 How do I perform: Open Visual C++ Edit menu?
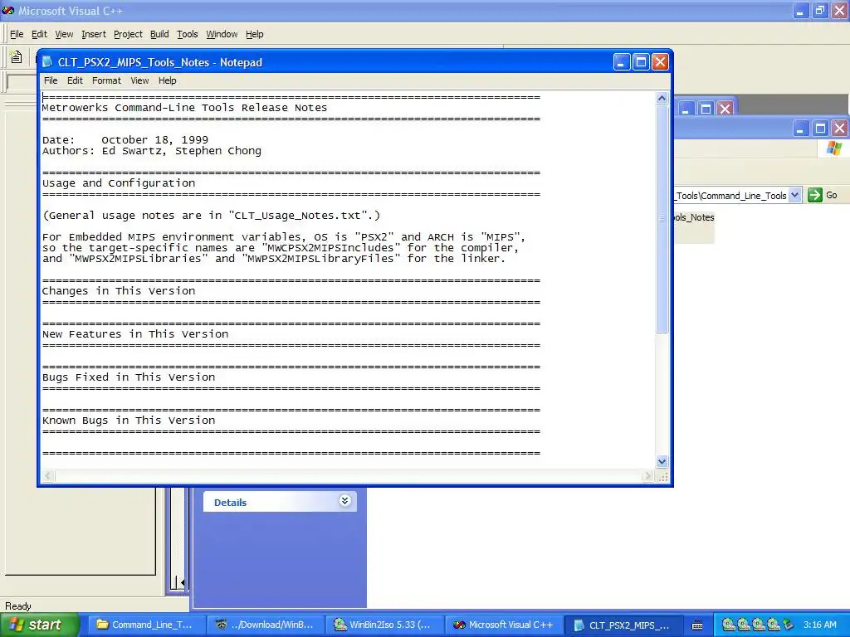39,34
